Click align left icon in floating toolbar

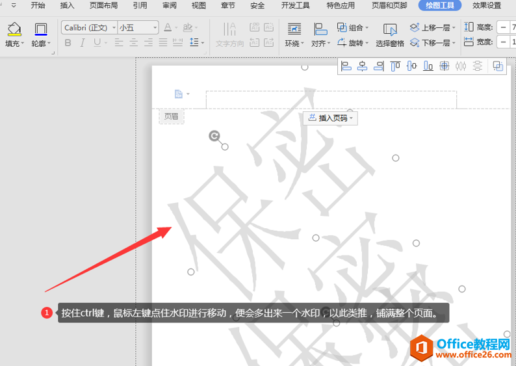tap(346, 66)
